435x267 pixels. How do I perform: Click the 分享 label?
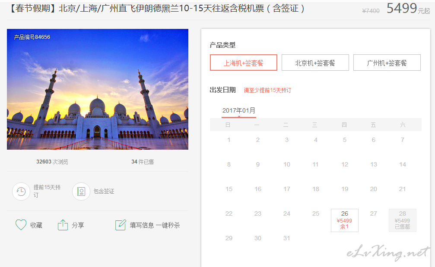78,225
